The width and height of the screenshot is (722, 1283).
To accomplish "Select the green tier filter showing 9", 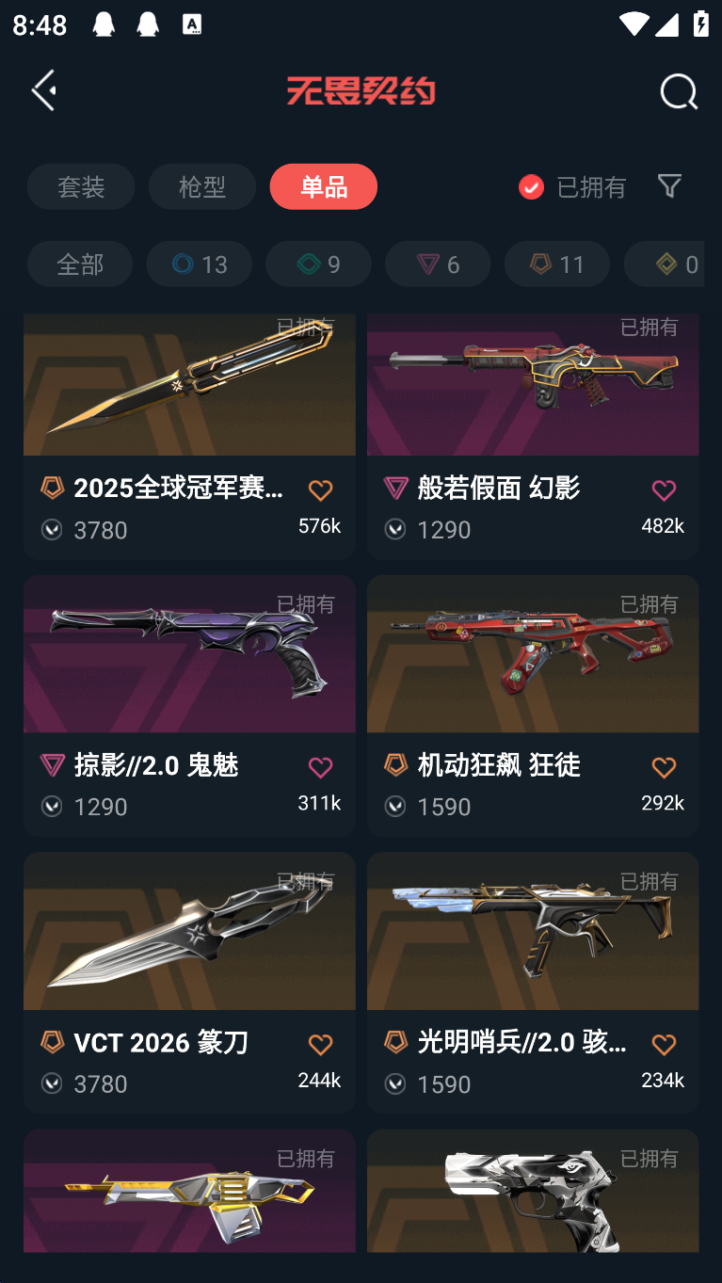I will 318,264.
